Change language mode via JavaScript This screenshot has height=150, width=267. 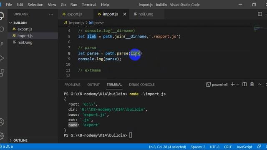click(244, 147)
